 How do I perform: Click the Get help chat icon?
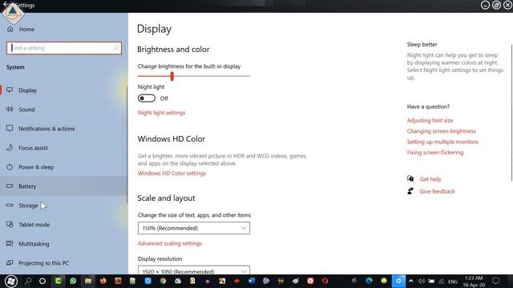pyautogui.click(x=410, y=178)
